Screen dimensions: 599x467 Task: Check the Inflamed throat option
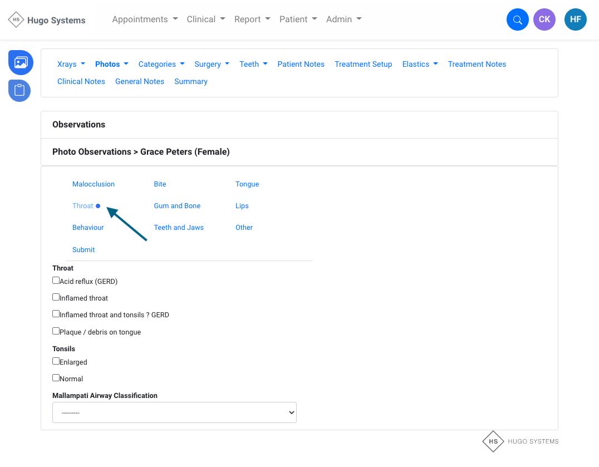coord(56,297)
